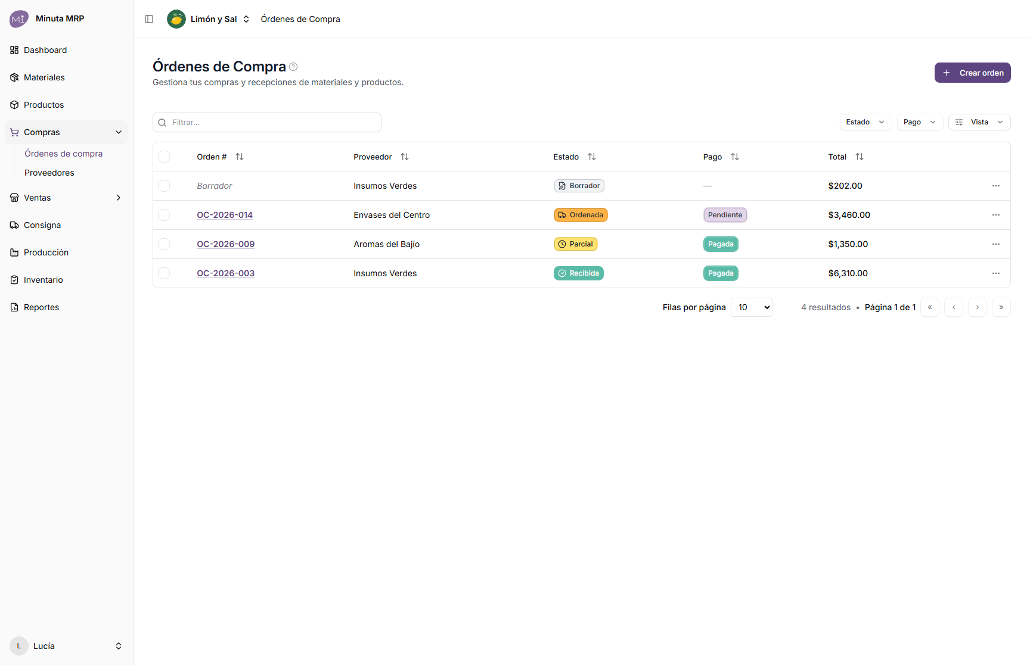Select all orders with header checkbox

[164, 157]
